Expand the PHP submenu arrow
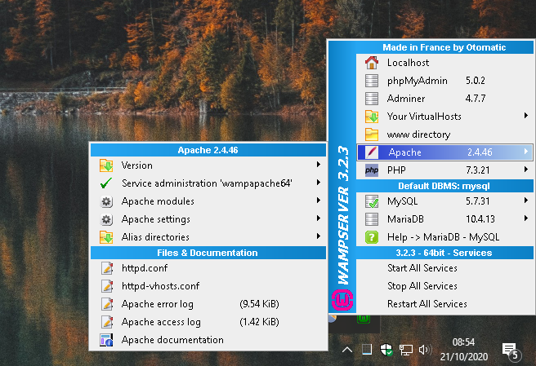Image resolution: width=536 pixels, height=366 pixels. point(526,170)
